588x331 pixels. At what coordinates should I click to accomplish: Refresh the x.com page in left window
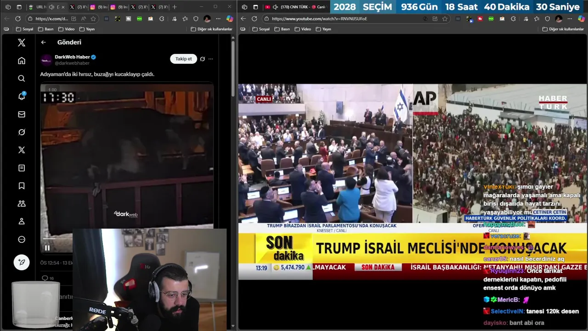point(18,19)
